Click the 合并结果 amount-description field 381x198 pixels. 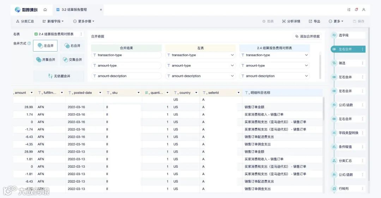[126, 76]
